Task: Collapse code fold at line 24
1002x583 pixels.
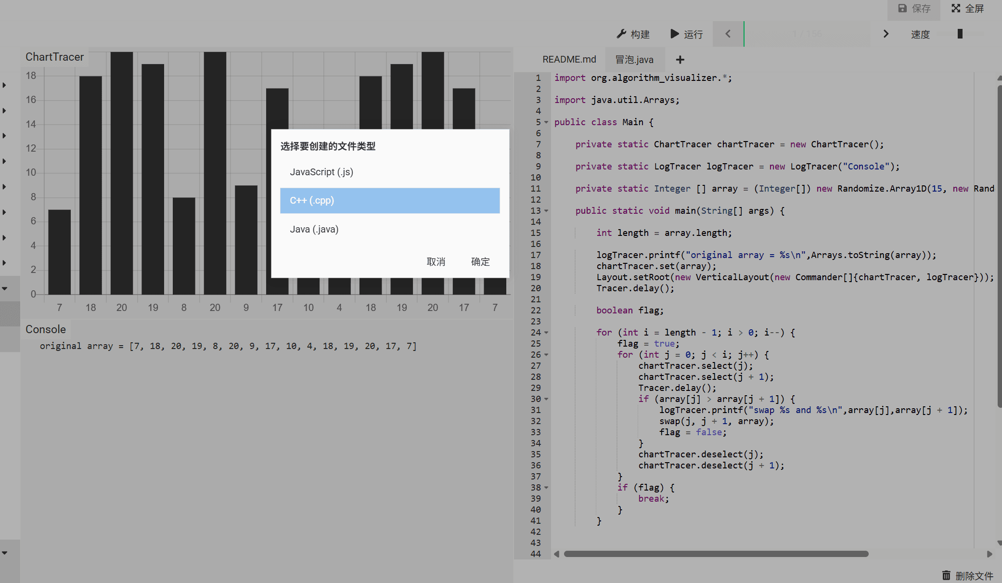Action: (x=546, y=333)
